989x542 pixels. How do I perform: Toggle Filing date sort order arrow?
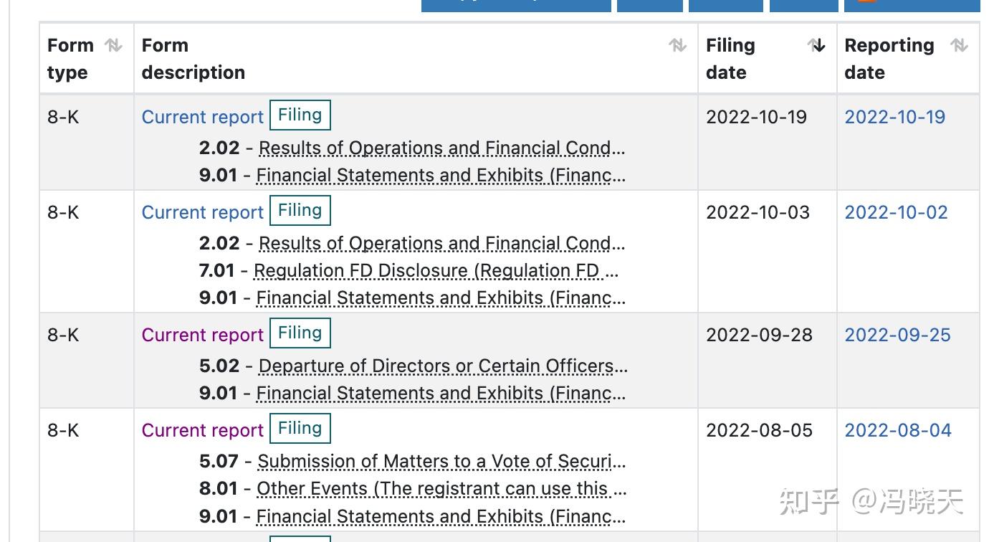[816, 46]
